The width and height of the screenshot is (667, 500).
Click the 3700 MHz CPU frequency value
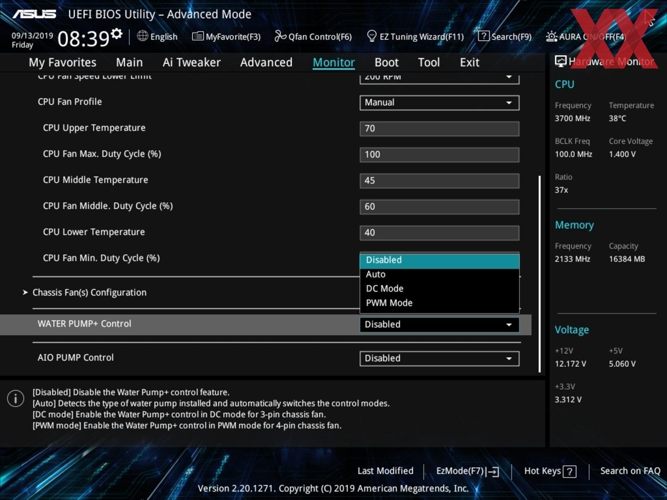pos(572,119)
